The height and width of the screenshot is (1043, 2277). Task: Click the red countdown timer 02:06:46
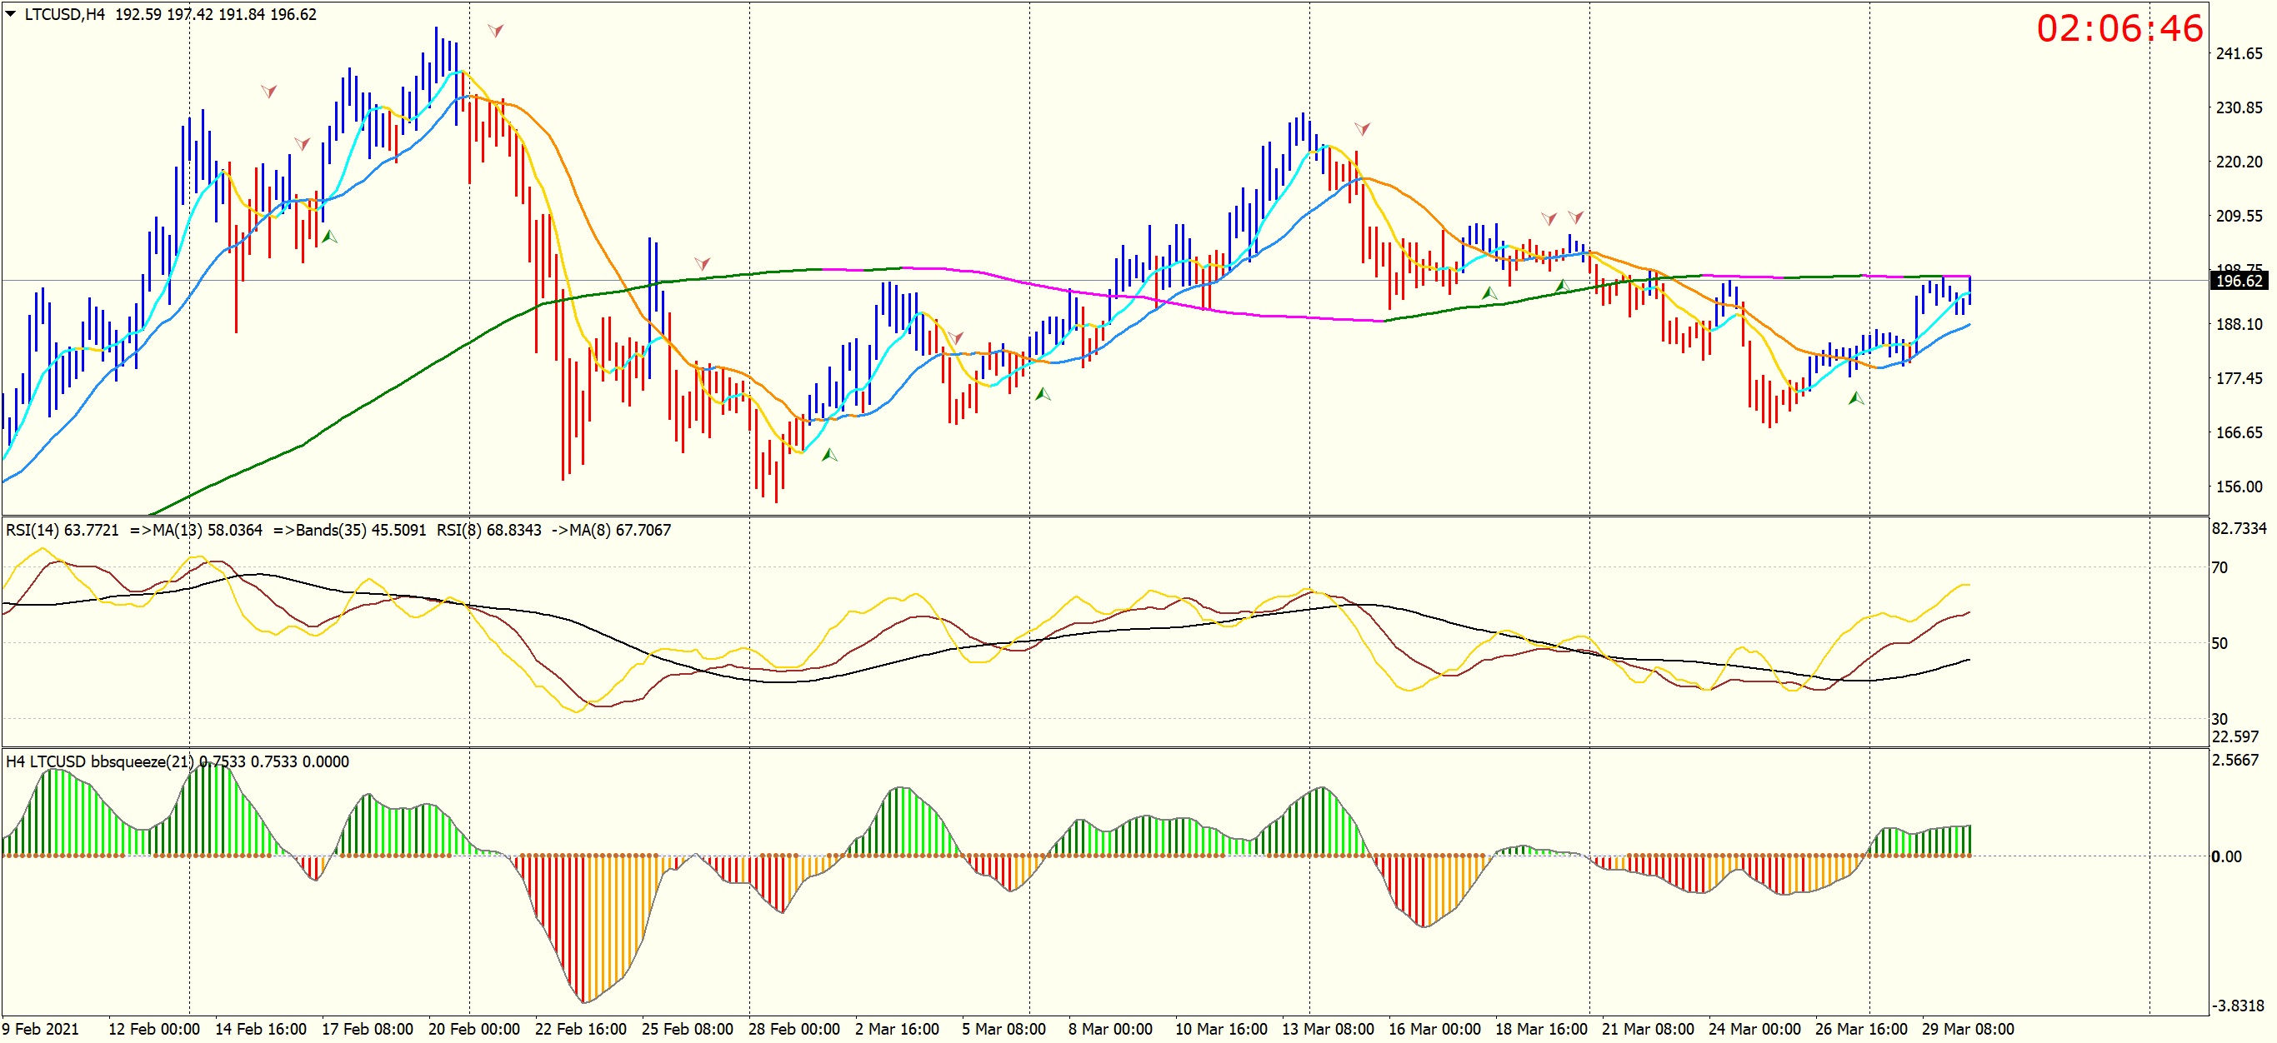click(x=2119, y=29)
